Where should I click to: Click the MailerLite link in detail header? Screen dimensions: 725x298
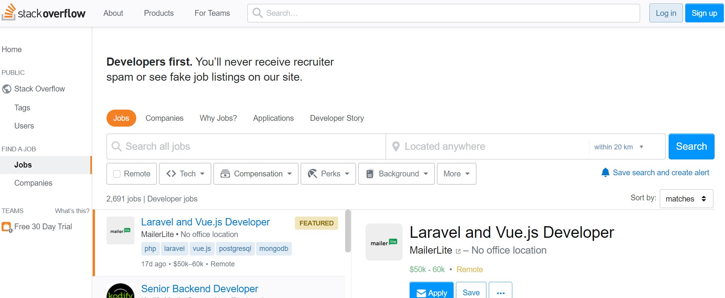click(431, 250)
